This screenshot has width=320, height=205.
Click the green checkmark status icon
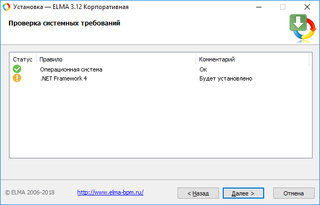pos(17,69)
